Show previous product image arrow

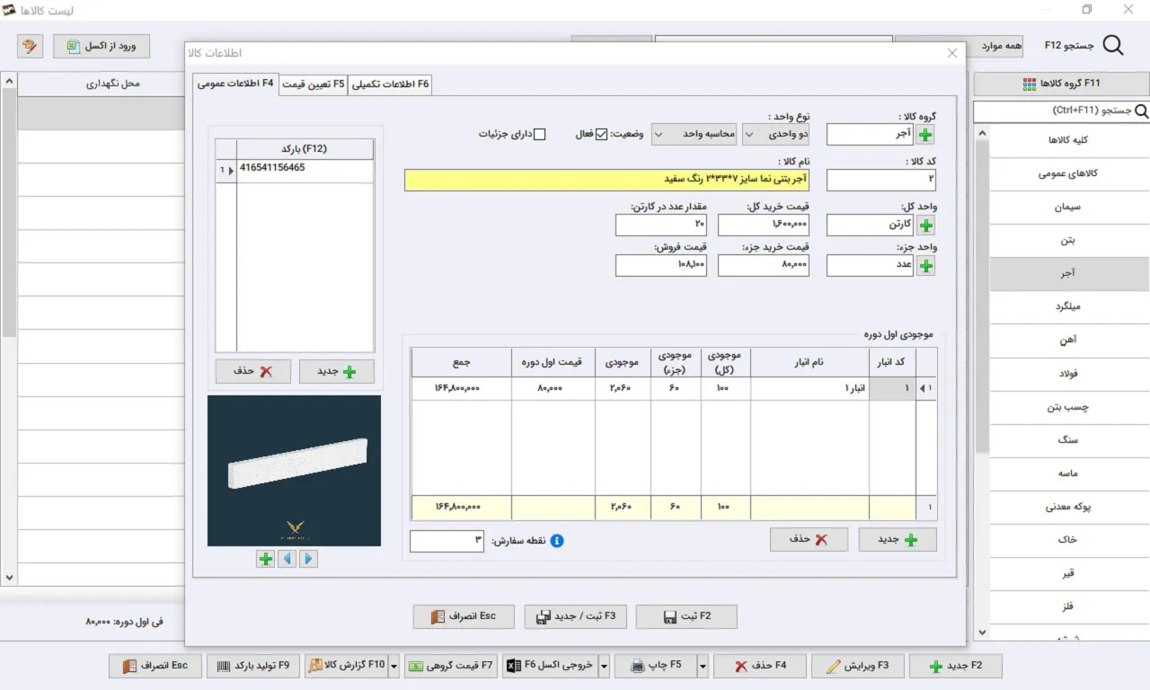(287, 559)
